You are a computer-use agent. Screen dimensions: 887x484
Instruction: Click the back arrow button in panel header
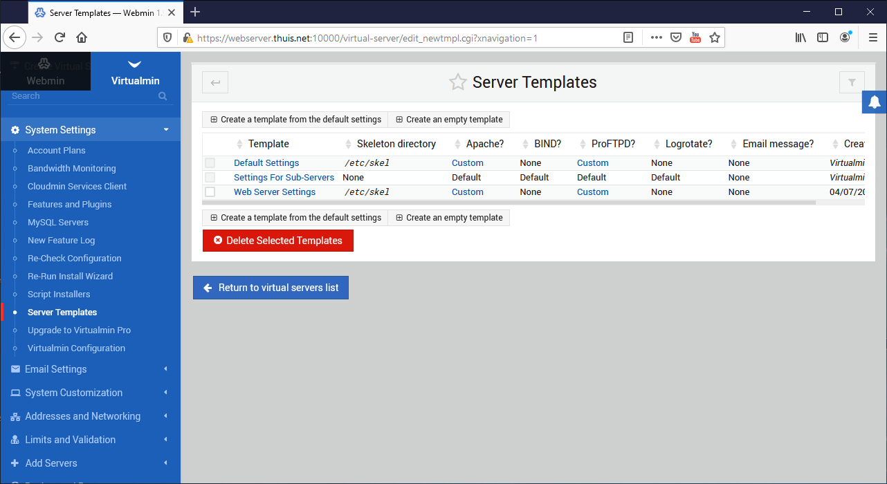[215, 82]
